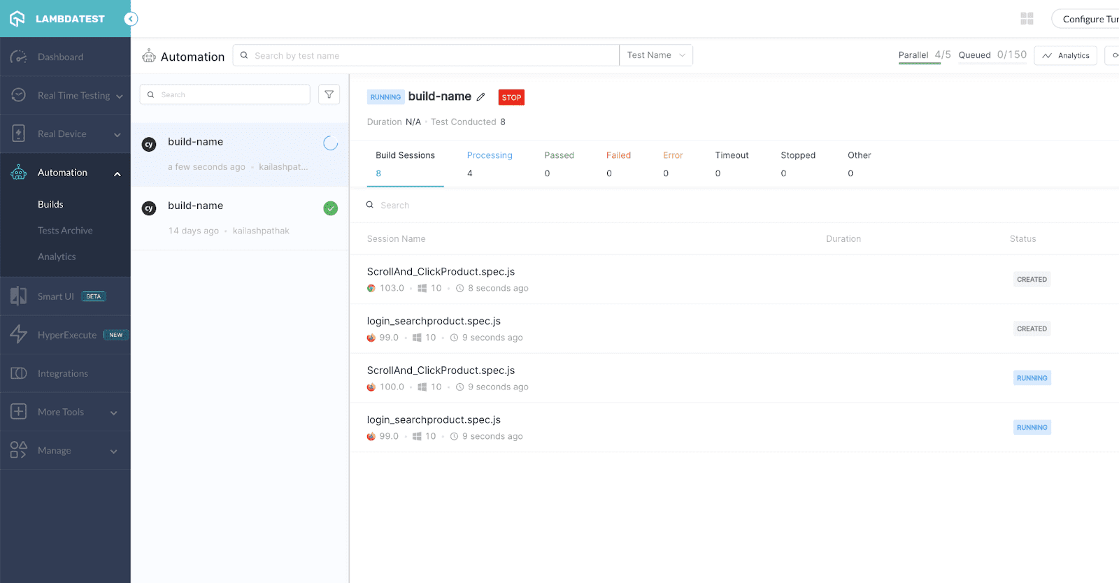Collapse the Automation sidebar section

(x=117, y=173)
